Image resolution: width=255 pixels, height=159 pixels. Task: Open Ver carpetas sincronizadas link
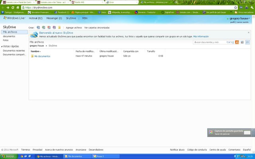point(97,27)
